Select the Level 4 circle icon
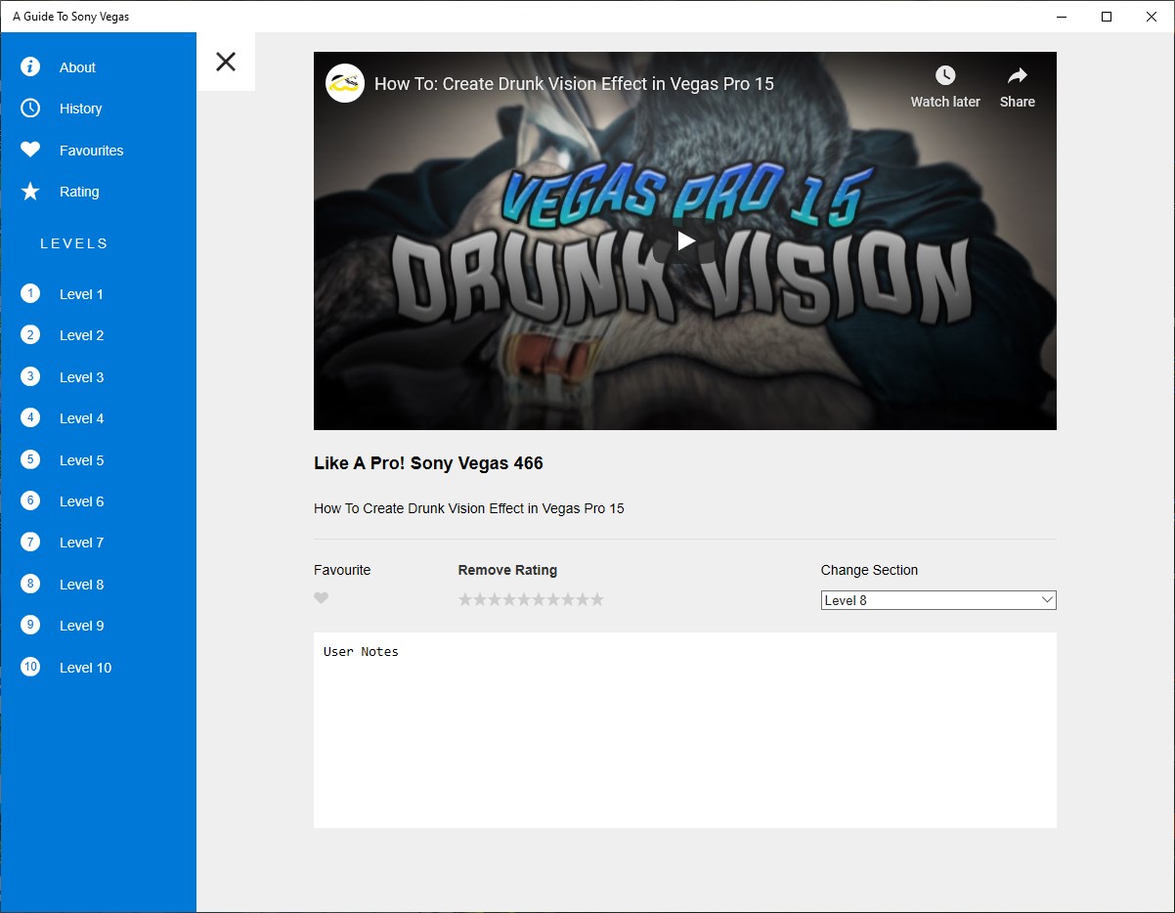 coord(30,417)
